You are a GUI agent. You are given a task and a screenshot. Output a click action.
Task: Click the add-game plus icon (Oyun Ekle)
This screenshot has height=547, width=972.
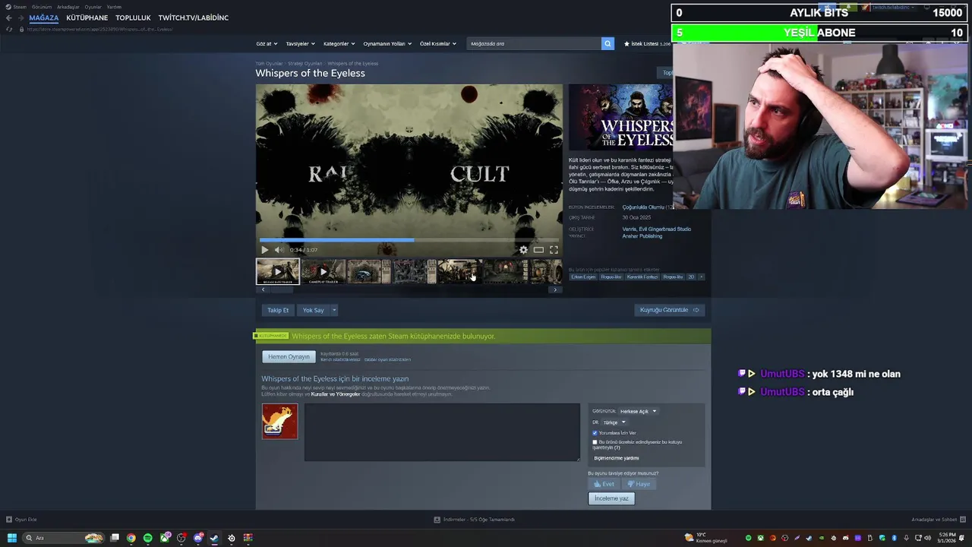9,520
